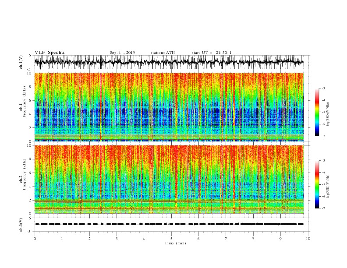This screenshot has height=268, width=347.
Task: Click the time axis tick label "6"
Action: tap(199, 239)
